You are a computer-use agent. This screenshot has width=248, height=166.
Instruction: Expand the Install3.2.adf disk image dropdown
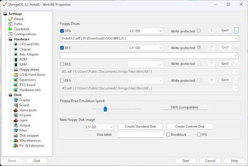pyautogui.click(x=236, y=38)
